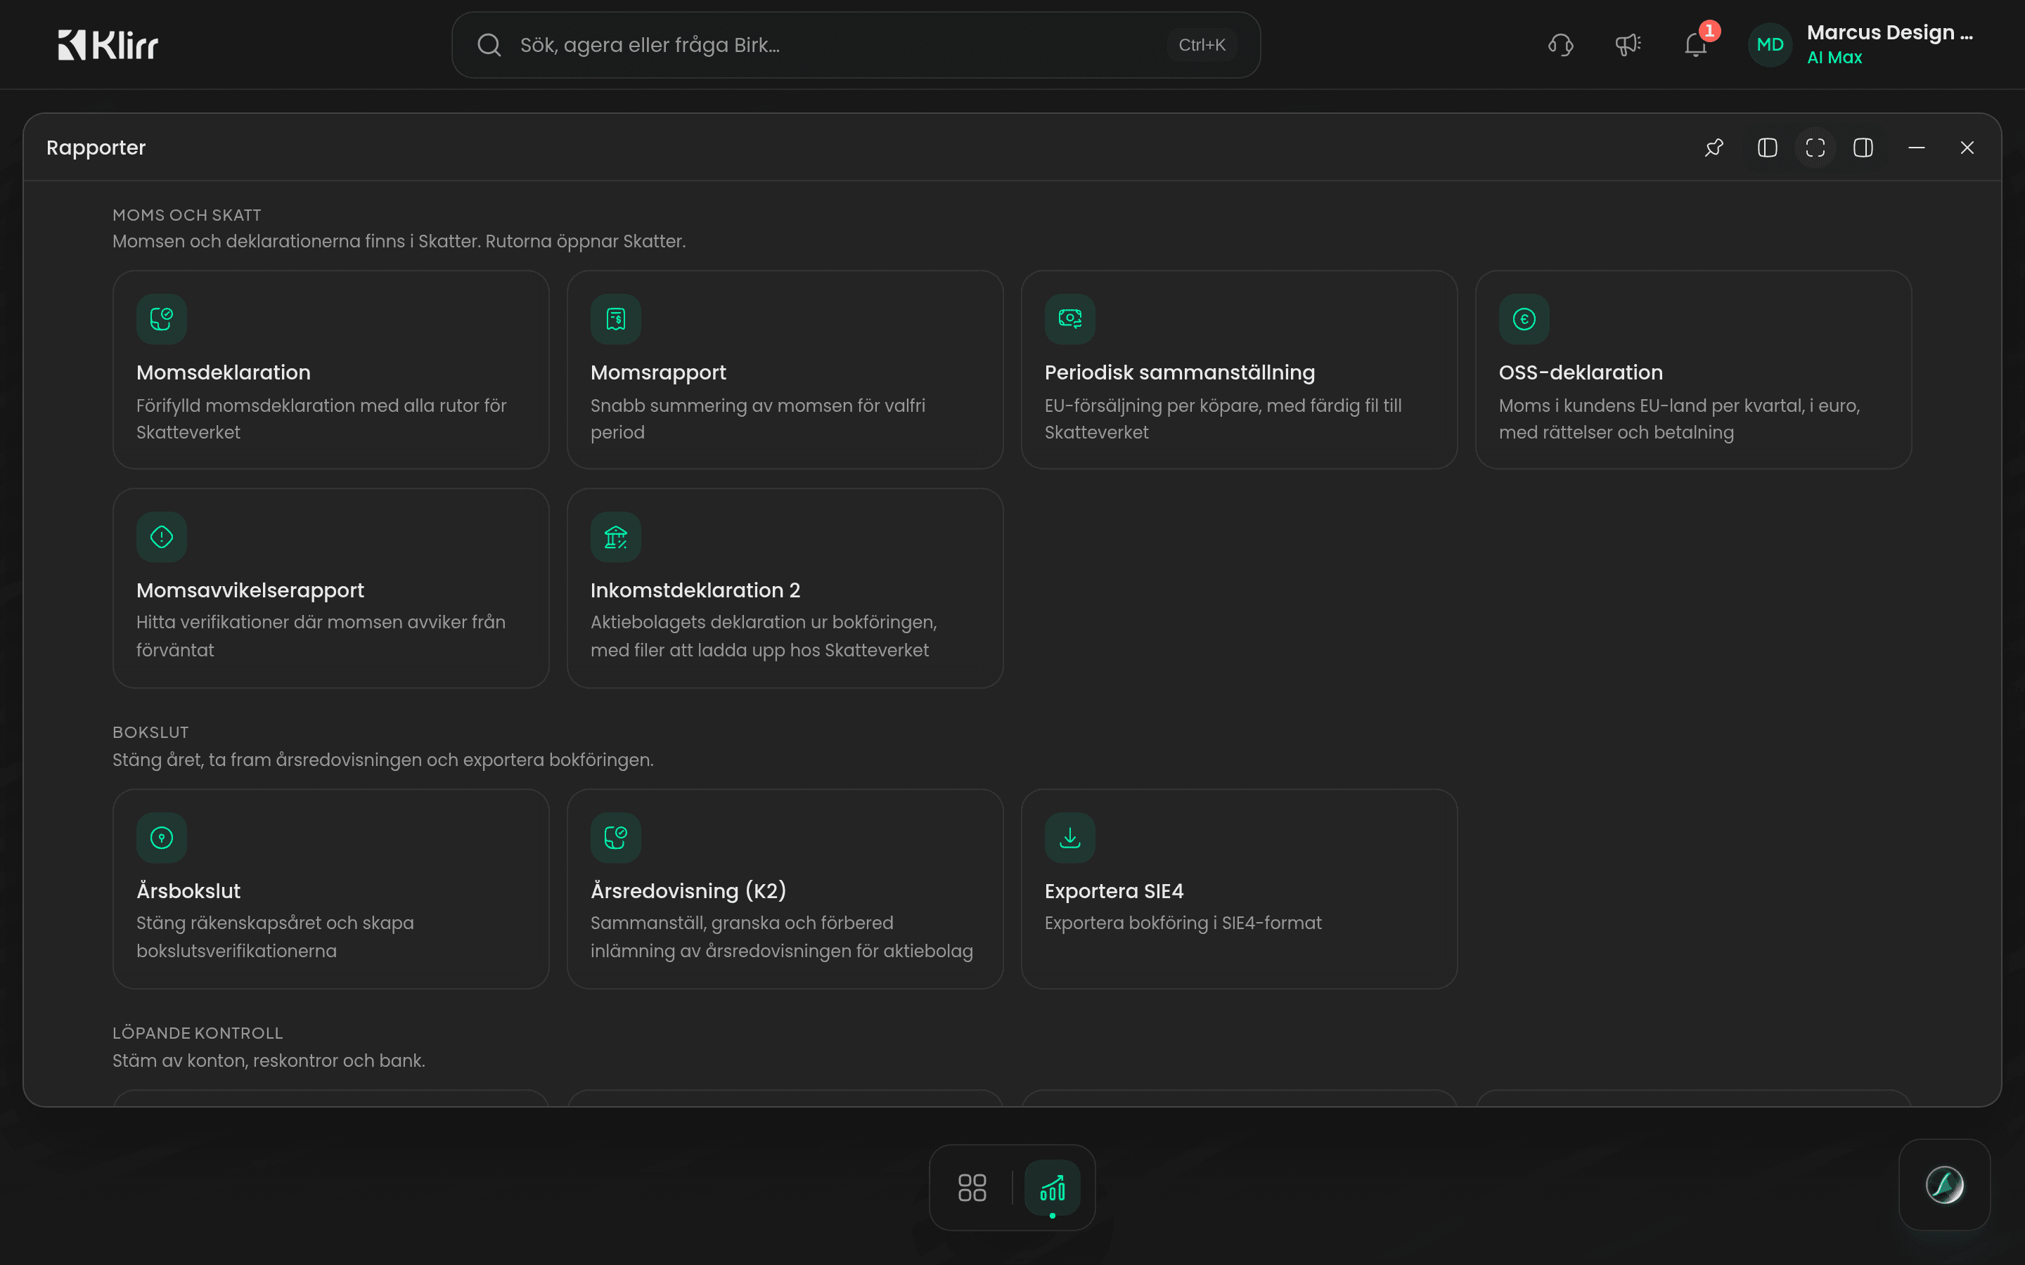The height and width of the screenshot is (1265, 2025).
Task: Click the Rapporter panel title
Action: [96, 148]
